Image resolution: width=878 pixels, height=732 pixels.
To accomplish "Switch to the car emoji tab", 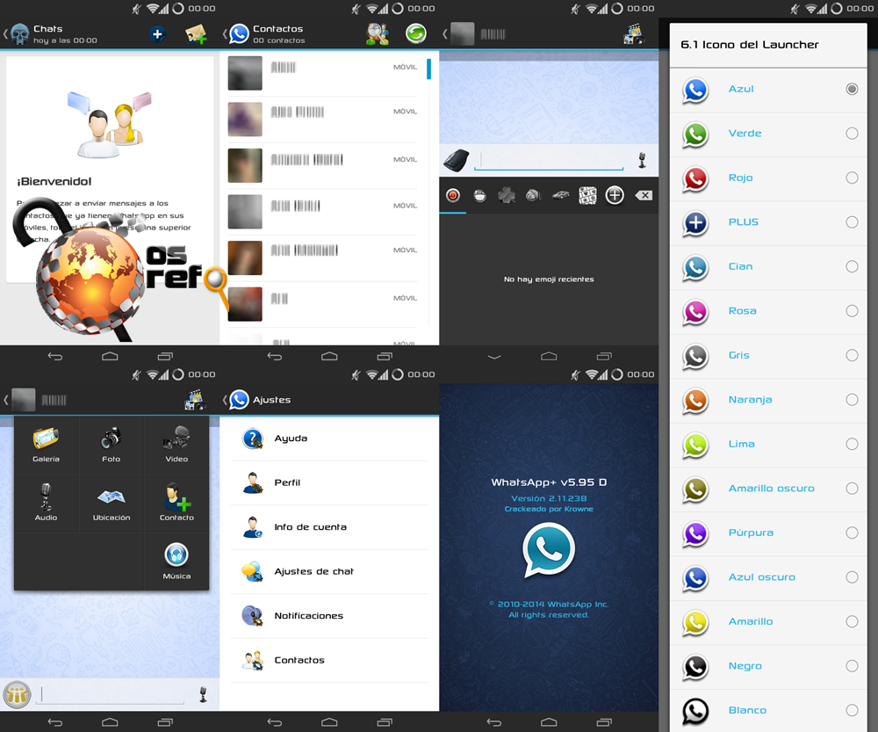I will coord(560,195).
